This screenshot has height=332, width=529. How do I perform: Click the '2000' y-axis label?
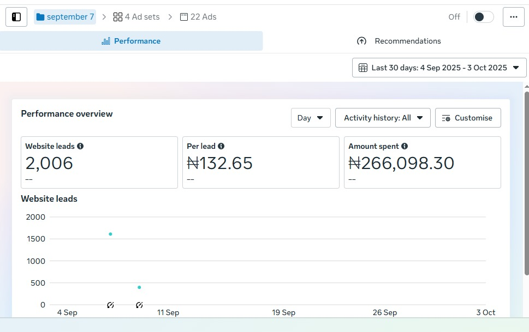tap(35, 217)
